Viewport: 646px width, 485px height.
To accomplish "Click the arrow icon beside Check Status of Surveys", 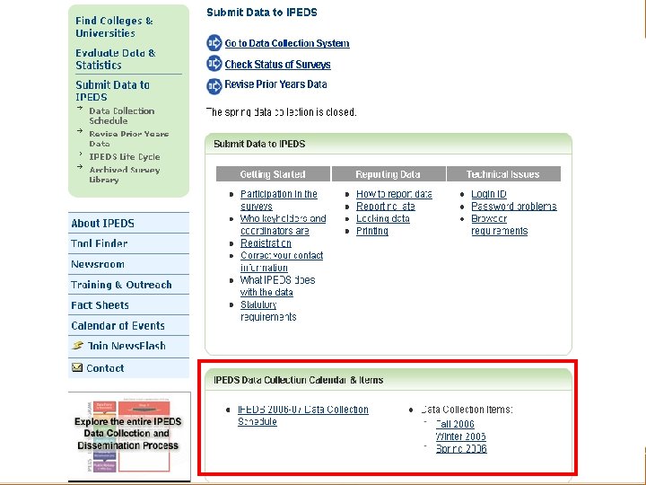I will (214, 64).
